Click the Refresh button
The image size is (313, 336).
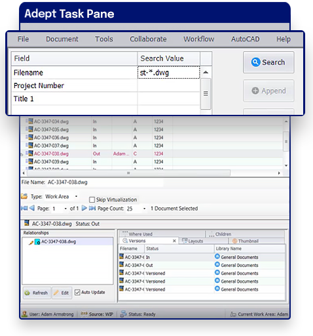pyautogui.click(x=37, y=293)
